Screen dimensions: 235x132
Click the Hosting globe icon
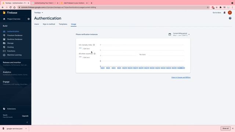[4, 47]
